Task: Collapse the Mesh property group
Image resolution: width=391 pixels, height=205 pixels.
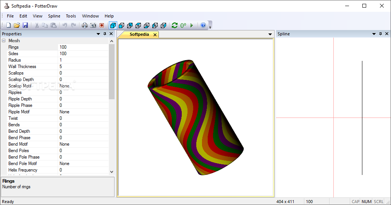Action: [4, 40]
